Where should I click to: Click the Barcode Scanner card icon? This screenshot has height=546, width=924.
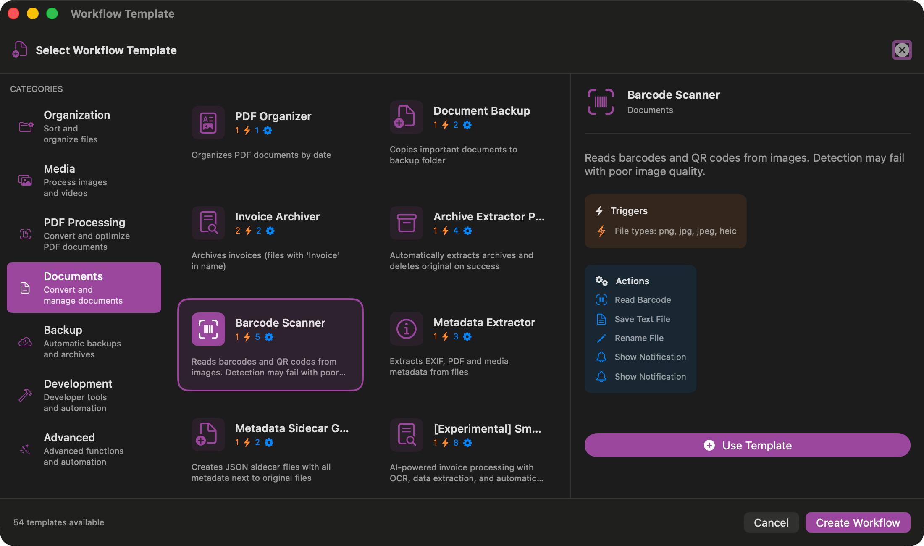(x=208, y=329)
